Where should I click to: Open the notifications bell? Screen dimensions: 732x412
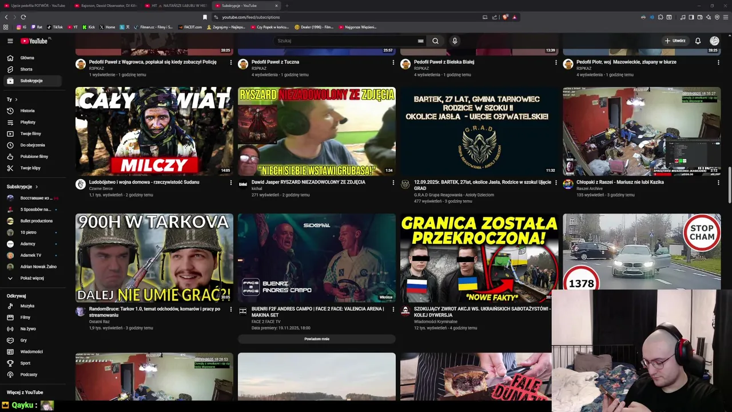click(698, 41)
